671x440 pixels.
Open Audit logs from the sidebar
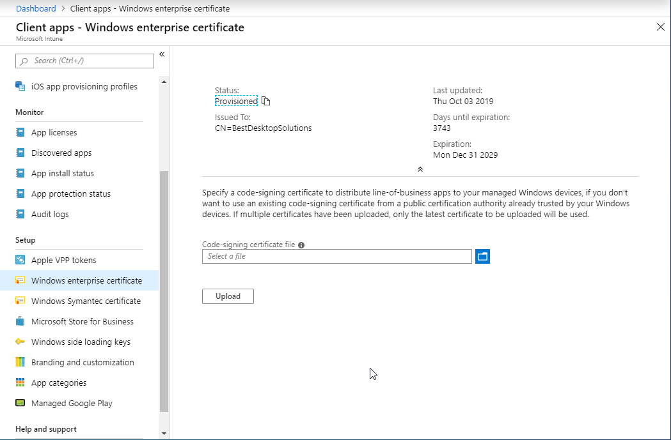(50, 215)
